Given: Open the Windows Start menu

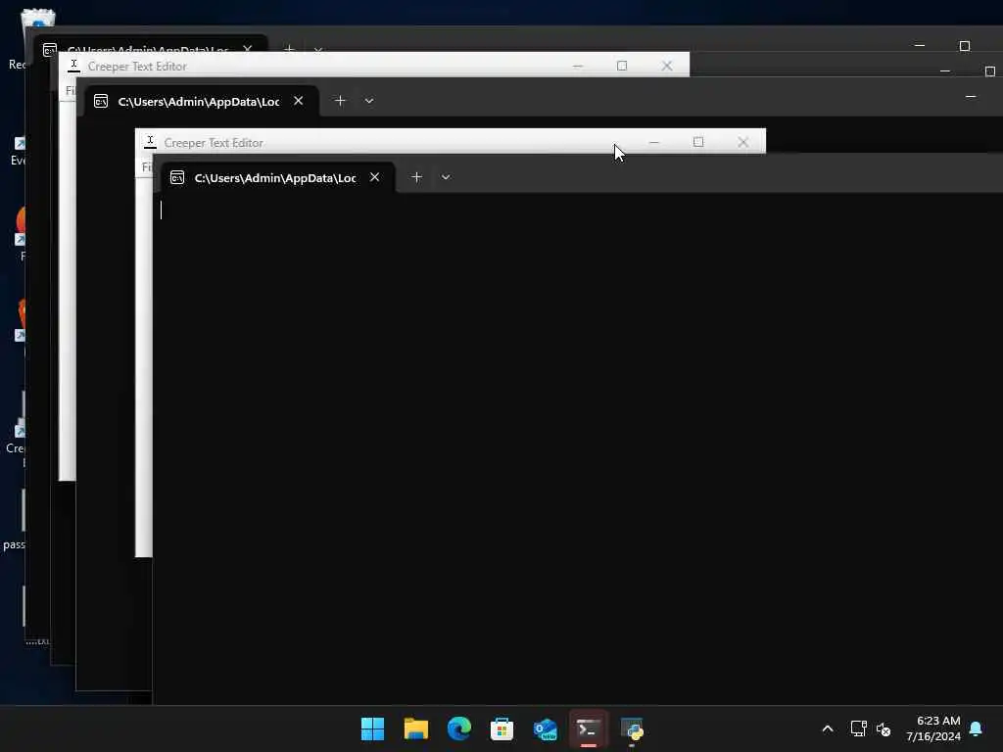Looking at the screenshot, I should (x=372, y=728).
